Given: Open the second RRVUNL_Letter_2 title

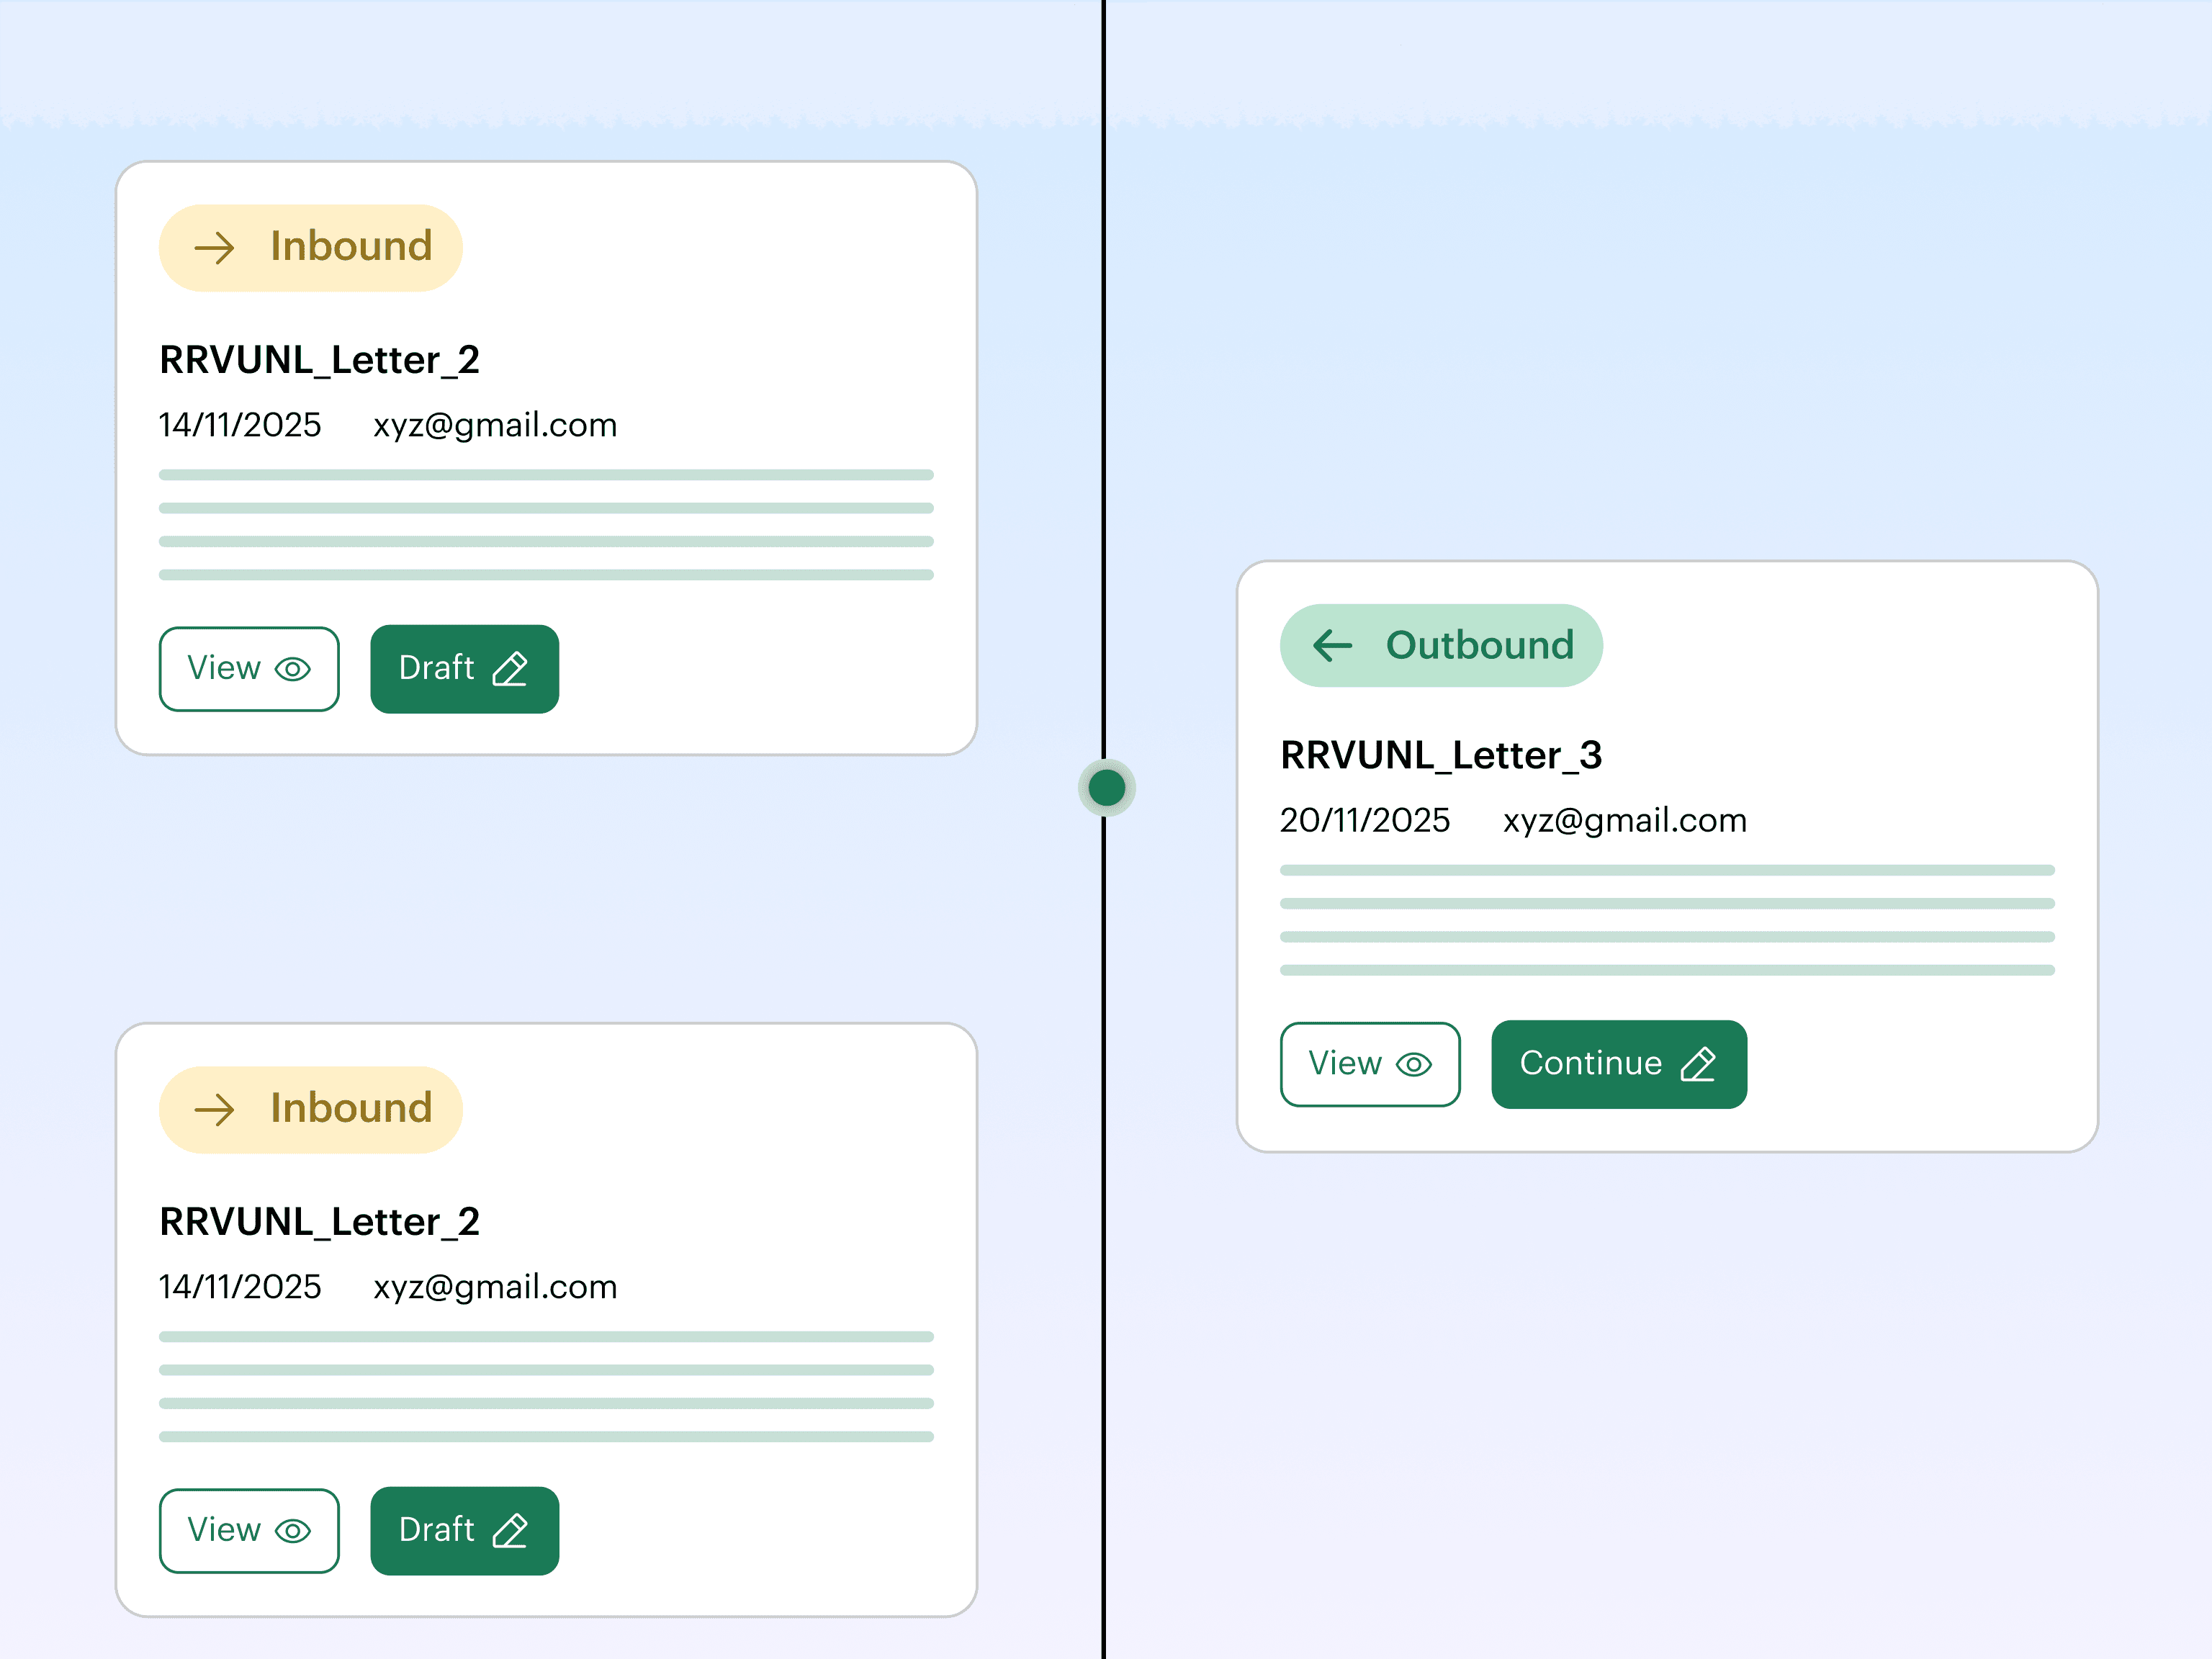Looking at the screenshot, I should 320,1222.
